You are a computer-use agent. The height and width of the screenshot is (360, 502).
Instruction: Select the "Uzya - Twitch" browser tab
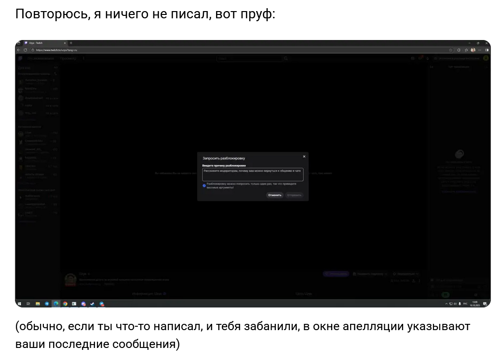click(44, 43)
